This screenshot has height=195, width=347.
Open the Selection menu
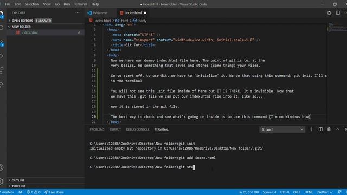pos(31,4)
